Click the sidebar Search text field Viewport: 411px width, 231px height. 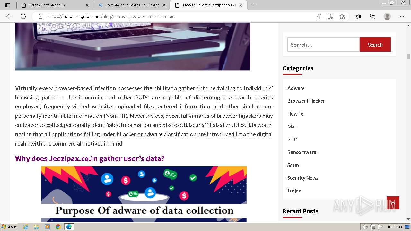323,45
